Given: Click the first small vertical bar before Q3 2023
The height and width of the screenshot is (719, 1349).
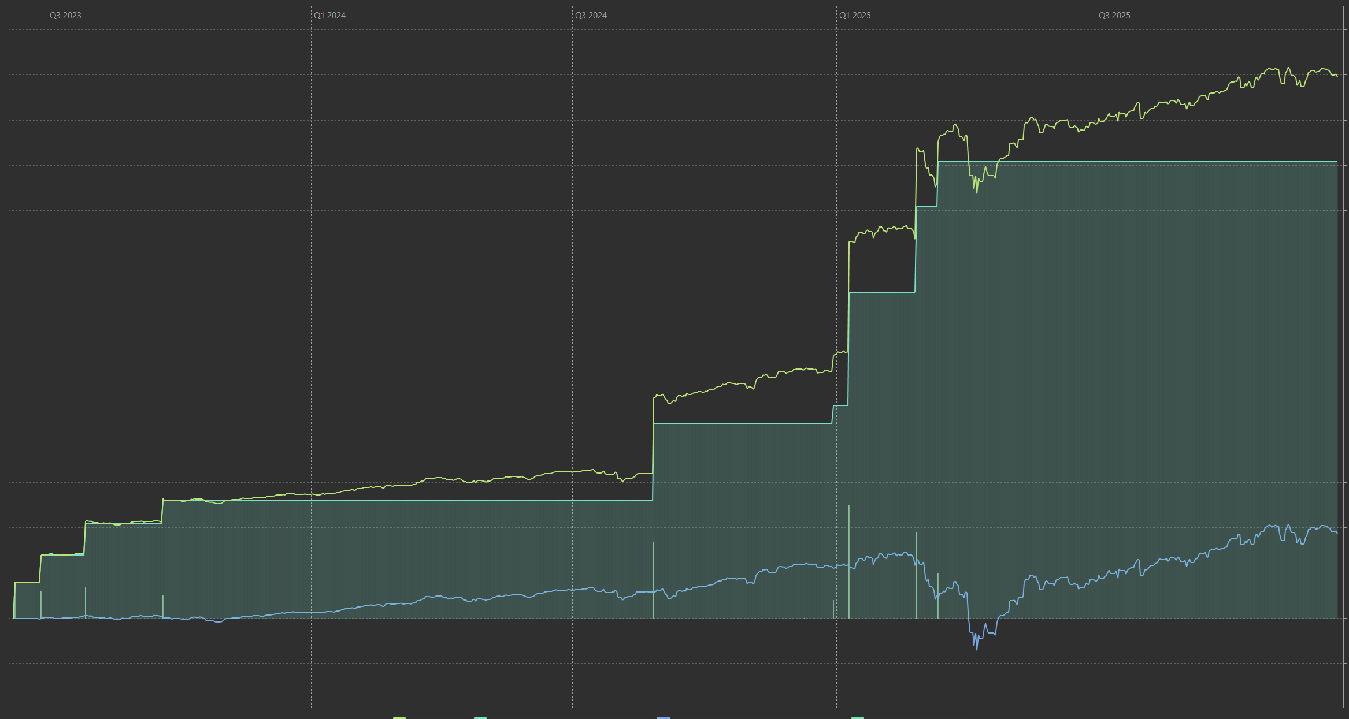Looking at the screenshot, I should [41, 605].
